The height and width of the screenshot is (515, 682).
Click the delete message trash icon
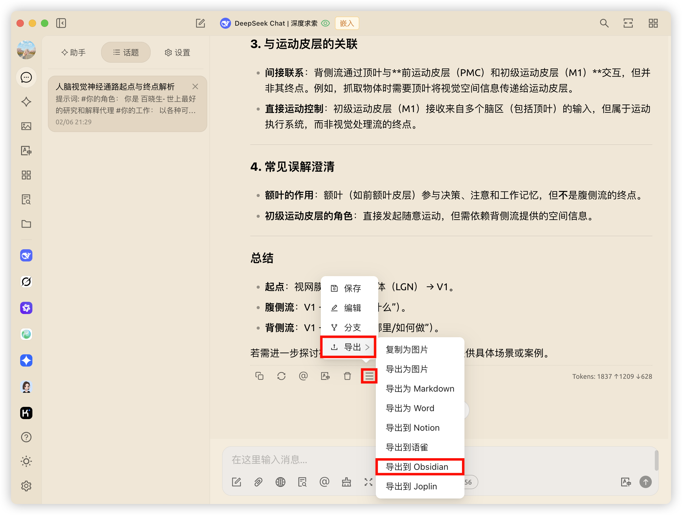[347, 376]
